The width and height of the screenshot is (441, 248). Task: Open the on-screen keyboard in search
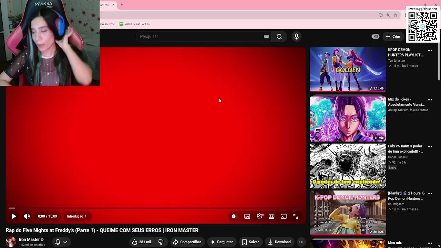pos(266,37)
